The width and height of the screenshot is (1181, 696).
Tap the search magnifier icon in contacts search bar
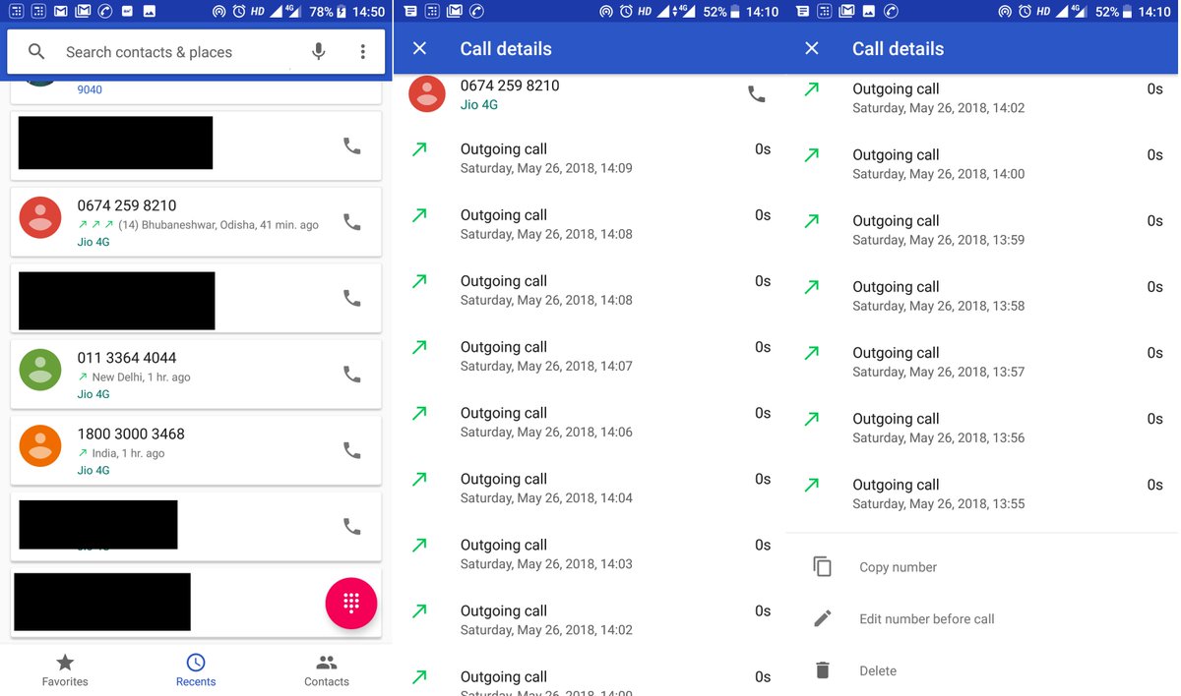click(x=36, y=52)
